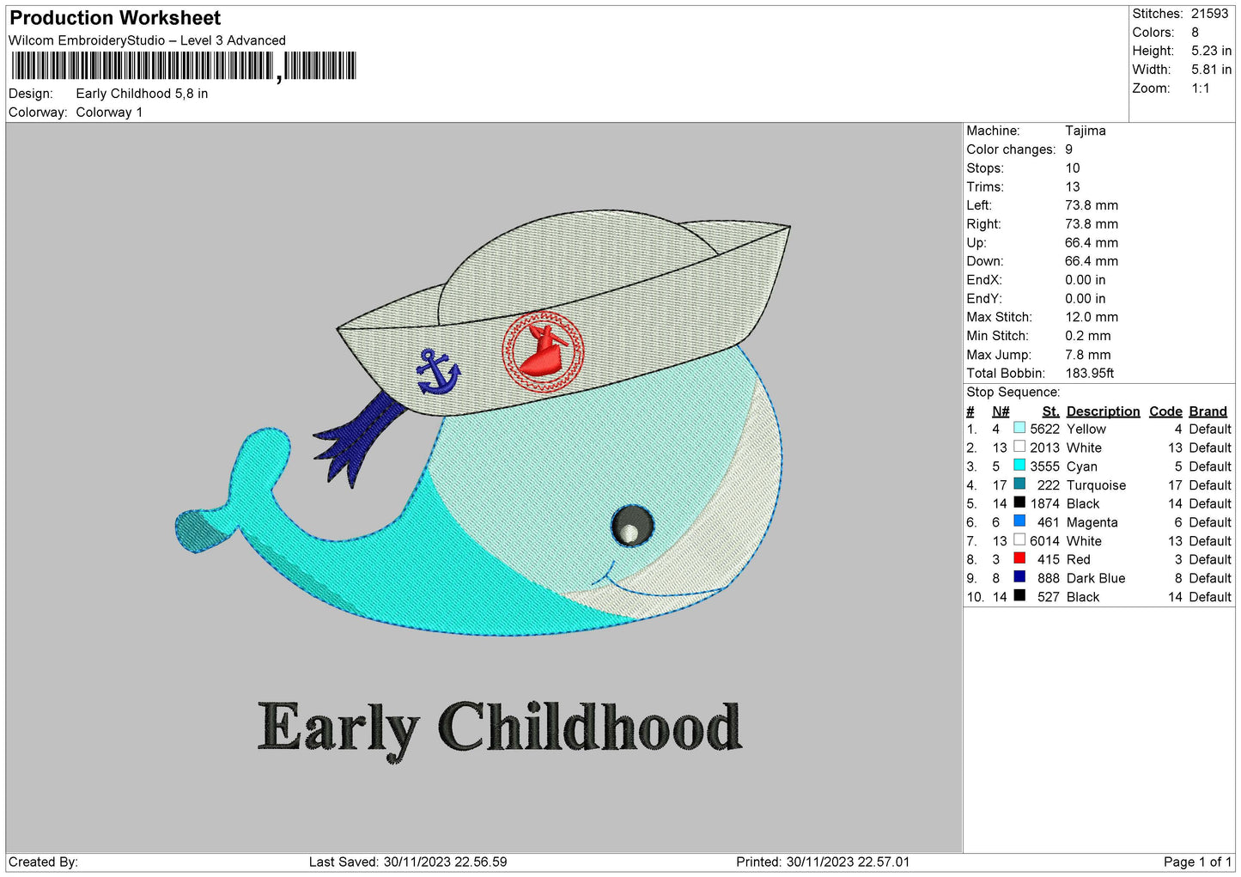Click the white swatch for 2013 White
This screenshot has height=877, width=1241.
(x=1019, y=447)
